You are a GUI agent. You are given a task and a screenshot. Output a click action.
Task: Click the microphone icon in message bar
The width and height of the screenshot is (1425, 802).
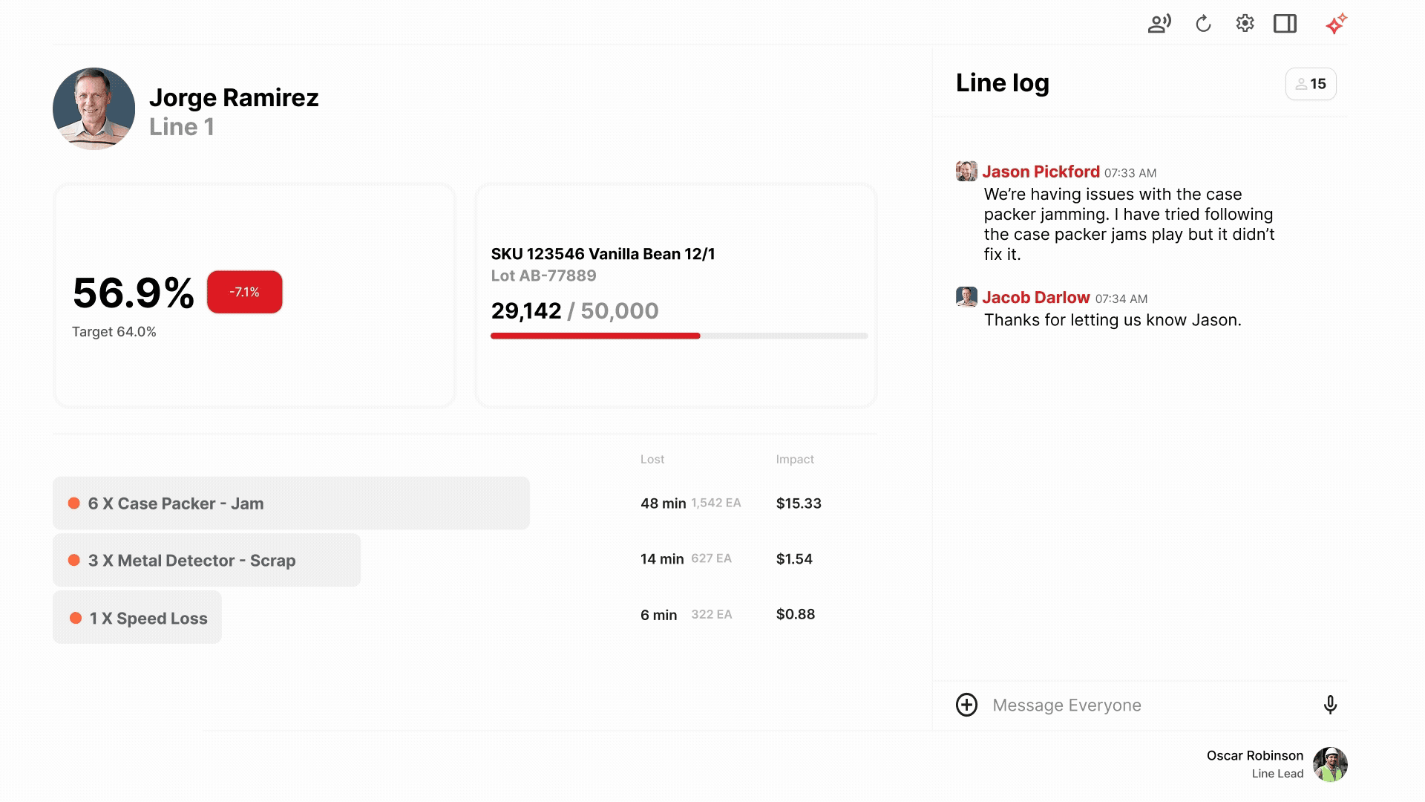(1330, 705)
